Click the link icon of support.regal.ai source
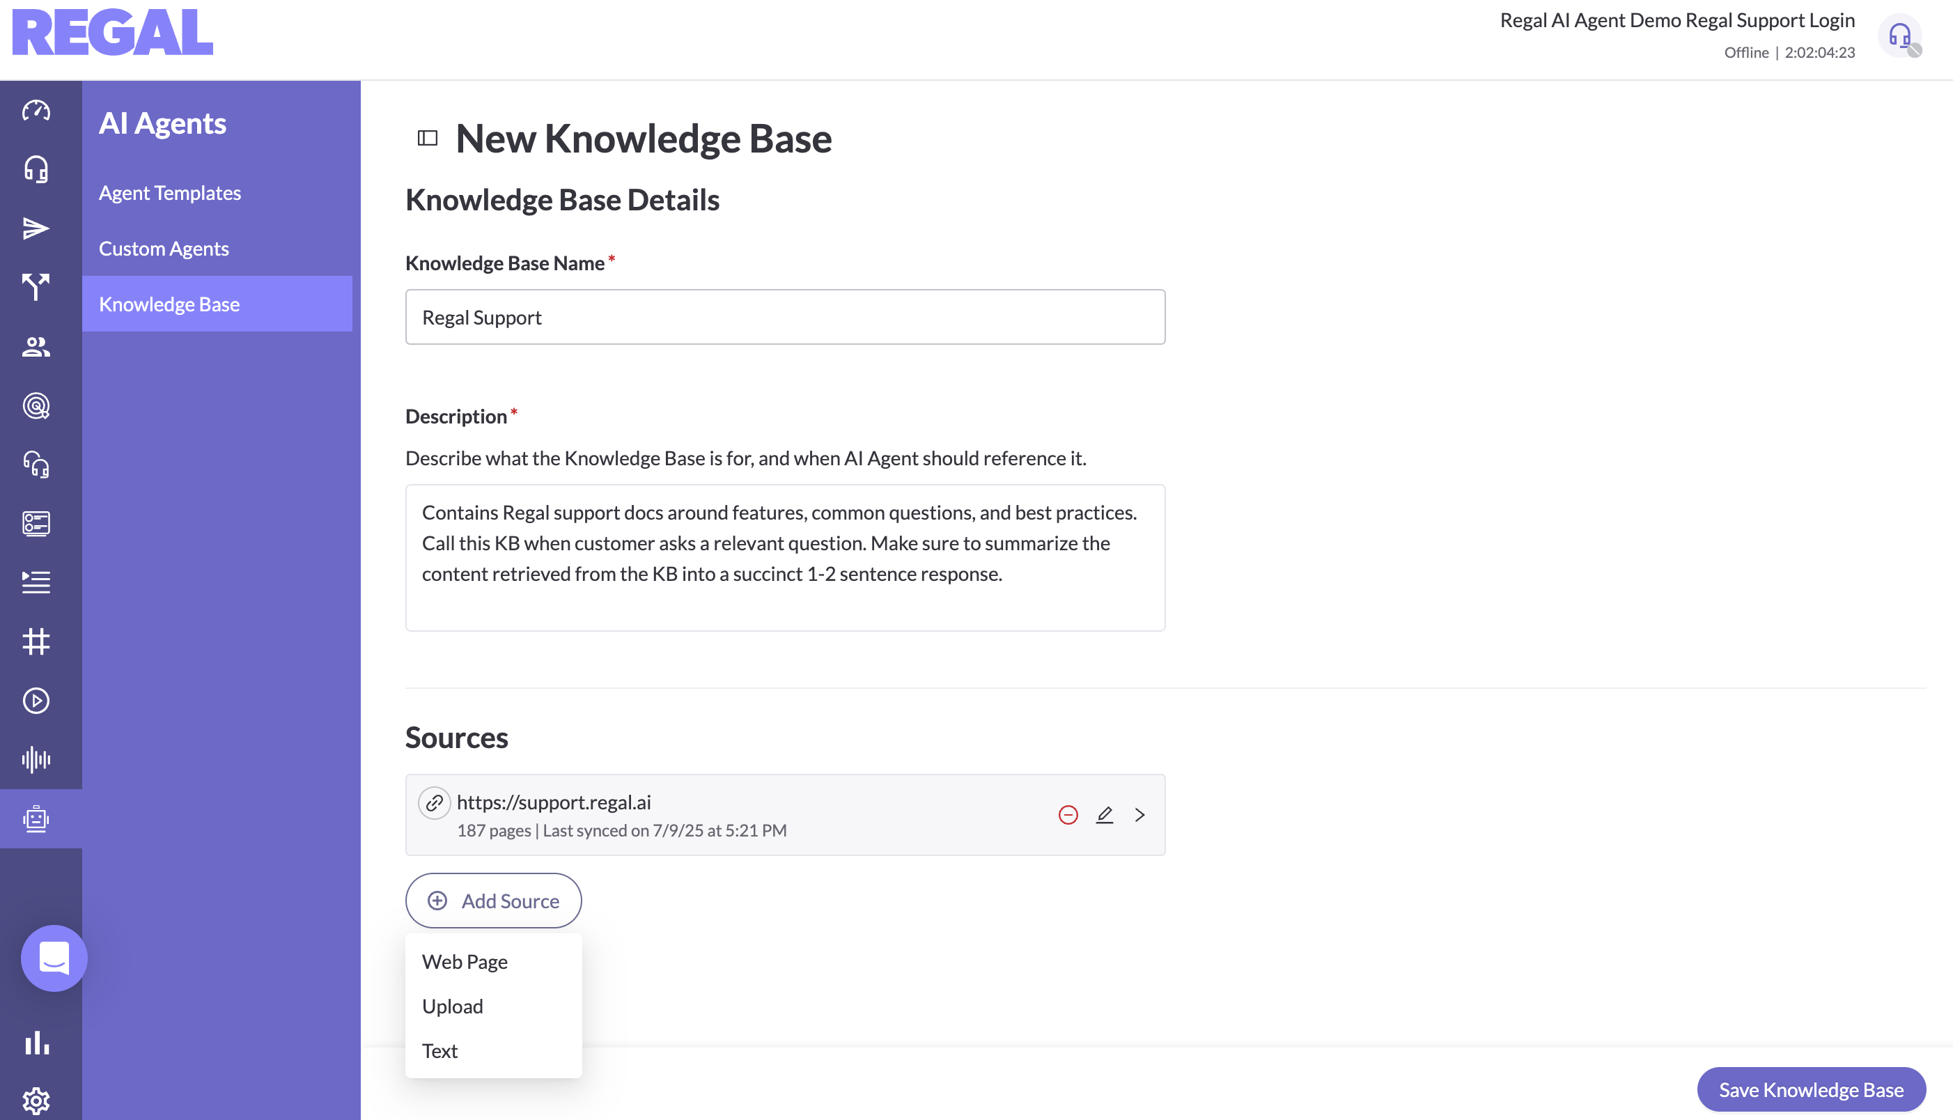The image size is (1953, 1120). tap(434, 802)
